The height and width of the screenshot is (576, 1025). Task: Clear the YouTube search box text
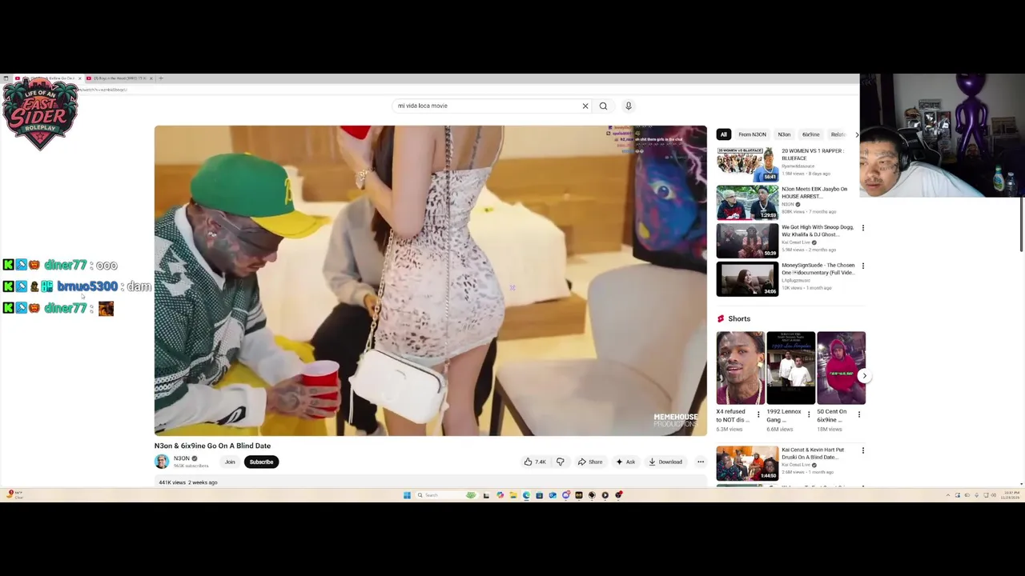coord(585,106)
